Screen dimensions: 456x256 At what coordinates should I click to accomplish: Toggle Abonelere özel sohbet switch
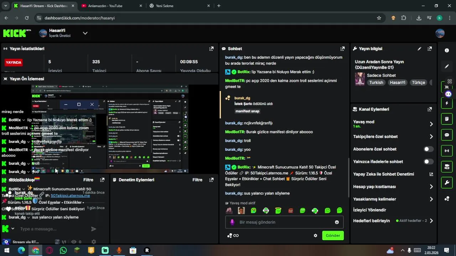(x=429, y=149)
